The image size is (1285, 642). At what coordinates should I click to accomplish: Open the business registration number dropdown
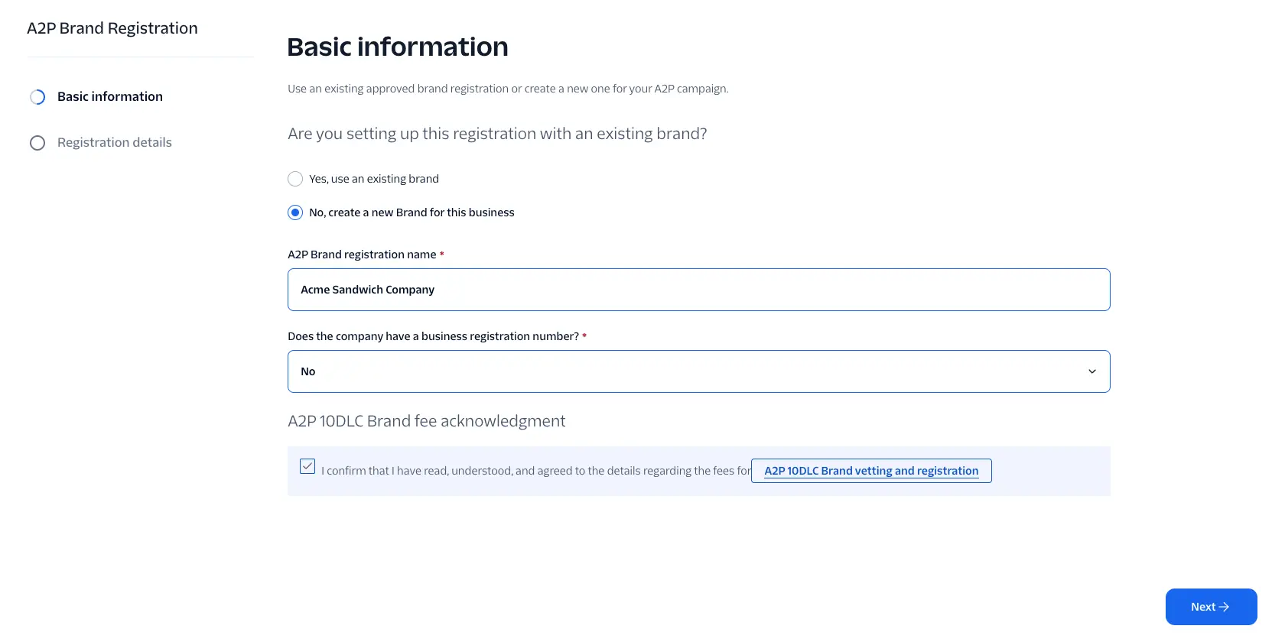(699, 371)
